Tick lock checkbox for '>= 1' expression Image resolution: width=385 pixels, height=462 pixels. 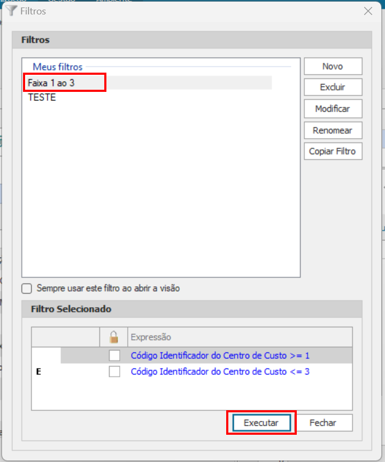(114, 355)
